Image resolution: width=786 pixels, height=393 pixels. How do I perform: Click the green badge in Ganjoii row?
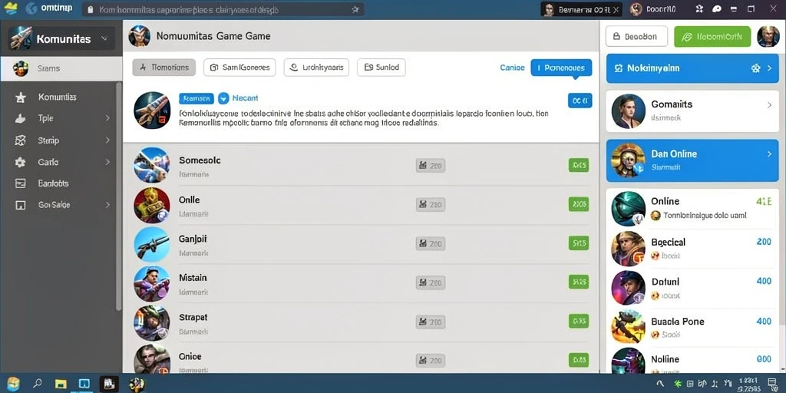tap(579, 243)
